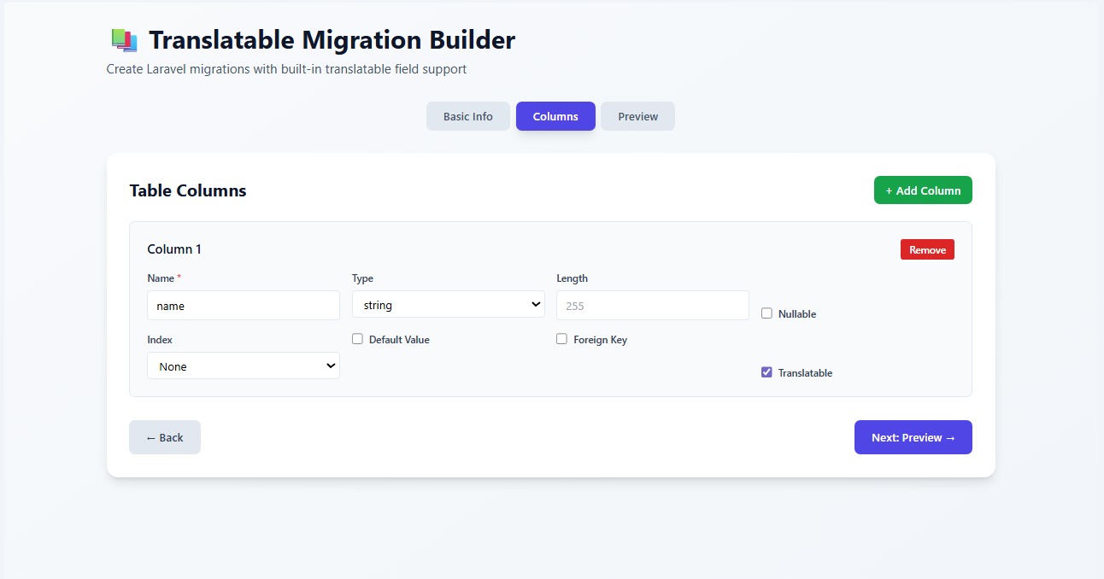Screen dimensions: 1104x579
Task: Click the Column 1 label
Action: pyautogui.click(x=174, y=249)
